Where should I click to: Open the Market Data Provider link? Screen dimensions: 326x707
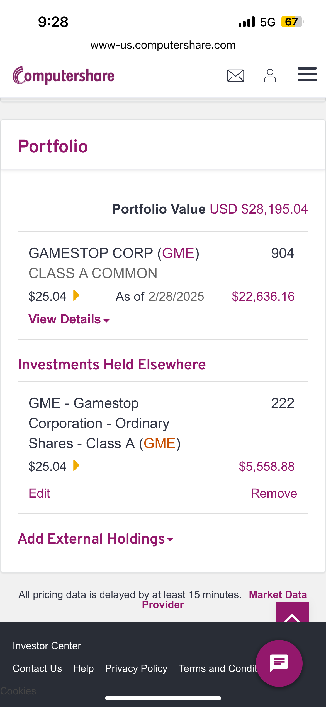pos(278,595)
